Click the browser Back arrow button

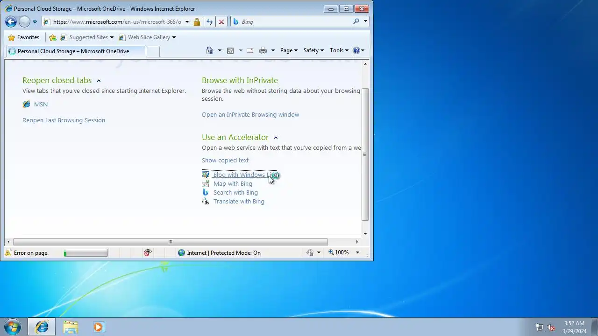click(11, 21)
